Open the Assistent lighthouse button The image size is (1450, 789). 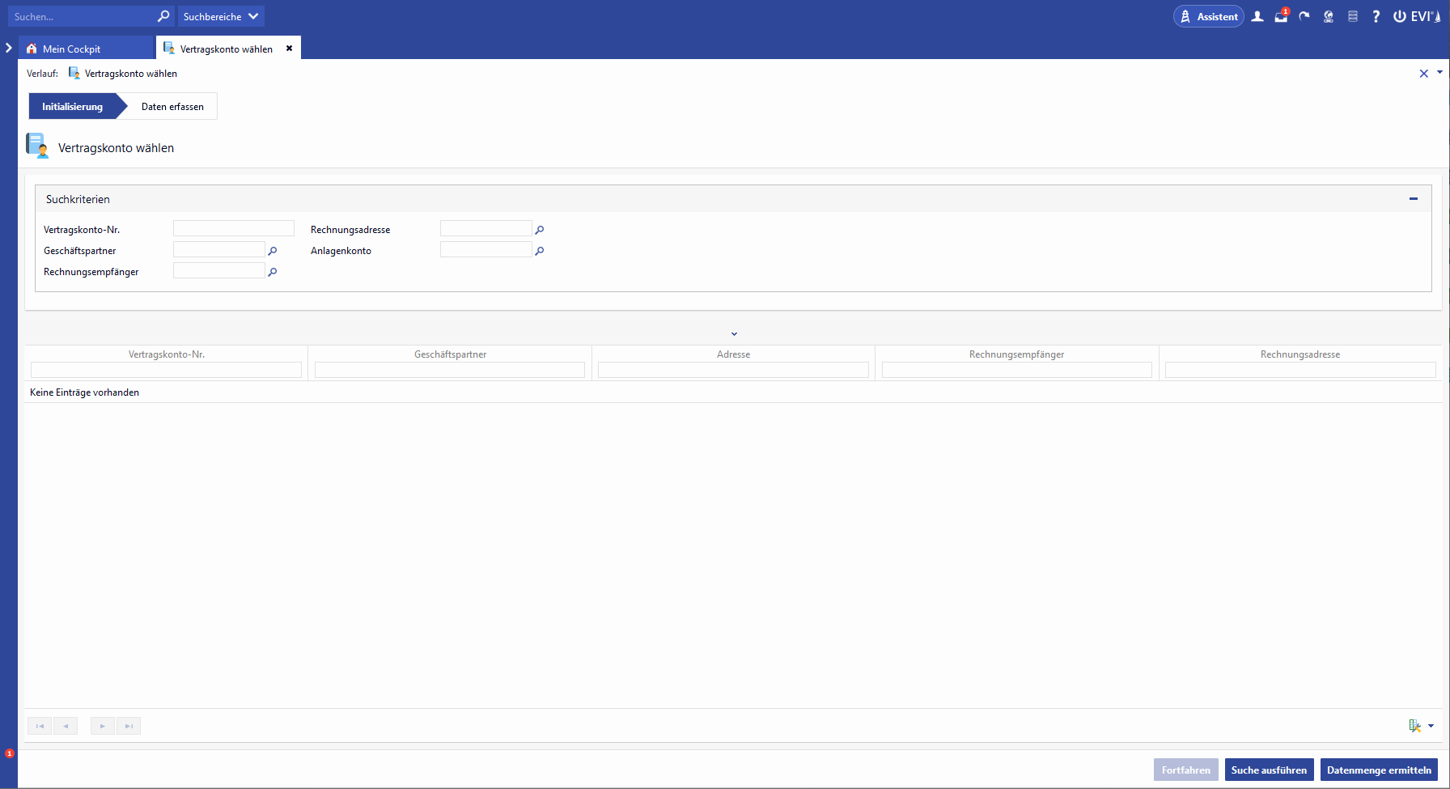coord(1208,16)
